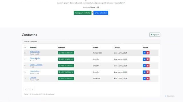Click Lucerito Doe's green phone button
Screen dimensions: 183x102
point(66,72)
